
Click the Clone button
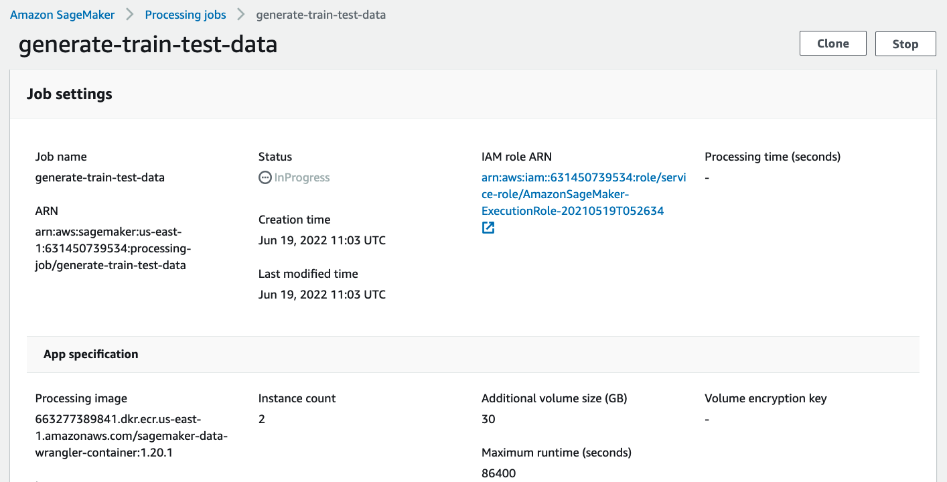833,44
